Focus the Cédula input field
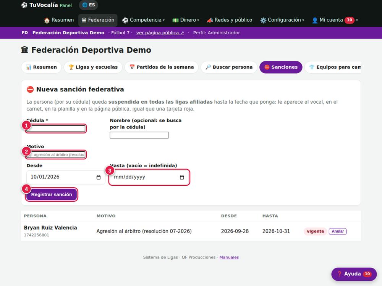Image resolution: width=382 pixels, height=286 pixels. tap(56, 129)
